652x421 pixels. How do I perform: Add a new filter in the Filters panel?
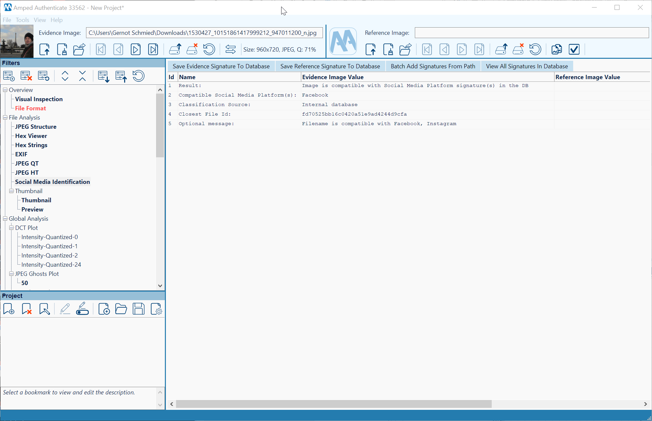pos(9,76)
